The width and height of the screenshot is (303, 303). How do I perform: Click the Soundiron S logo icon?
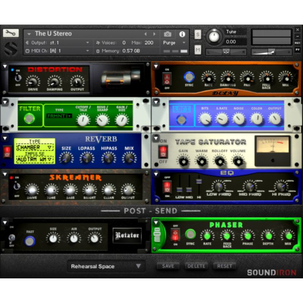11,48
